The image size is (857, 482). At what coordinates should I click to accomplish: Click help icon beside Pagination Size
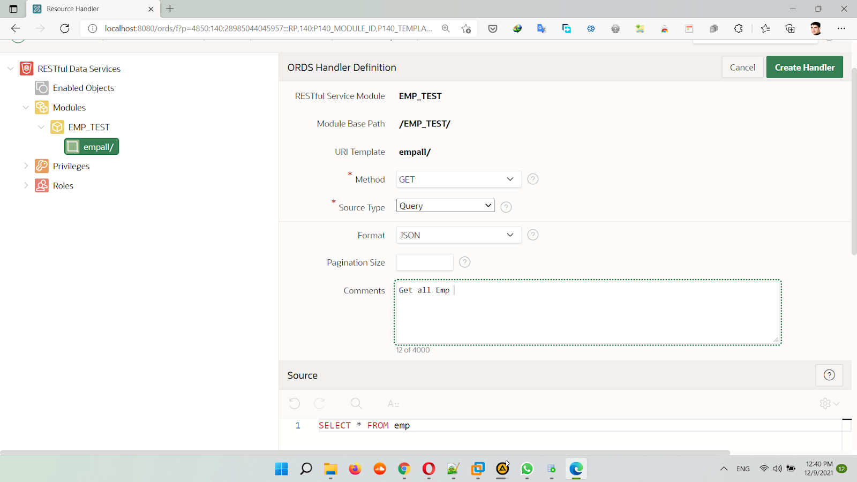(464, 262)
